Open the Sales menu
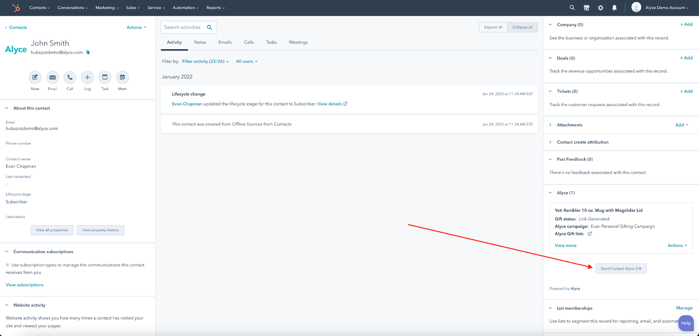 (x=133, y=8)
